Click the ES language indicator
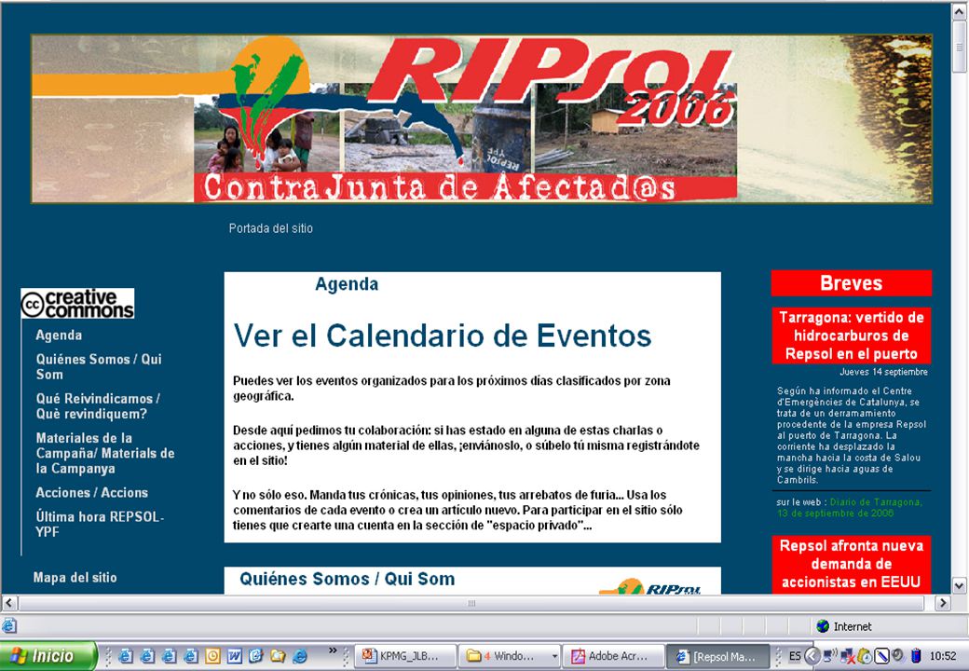The image size is (969, 671). [x=795, y=655]
